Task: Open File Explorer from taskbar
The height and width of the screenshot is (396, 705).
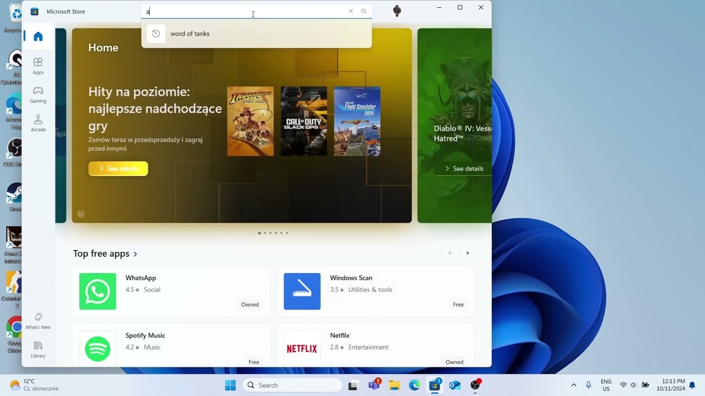Action: click(x=394, y=385)
